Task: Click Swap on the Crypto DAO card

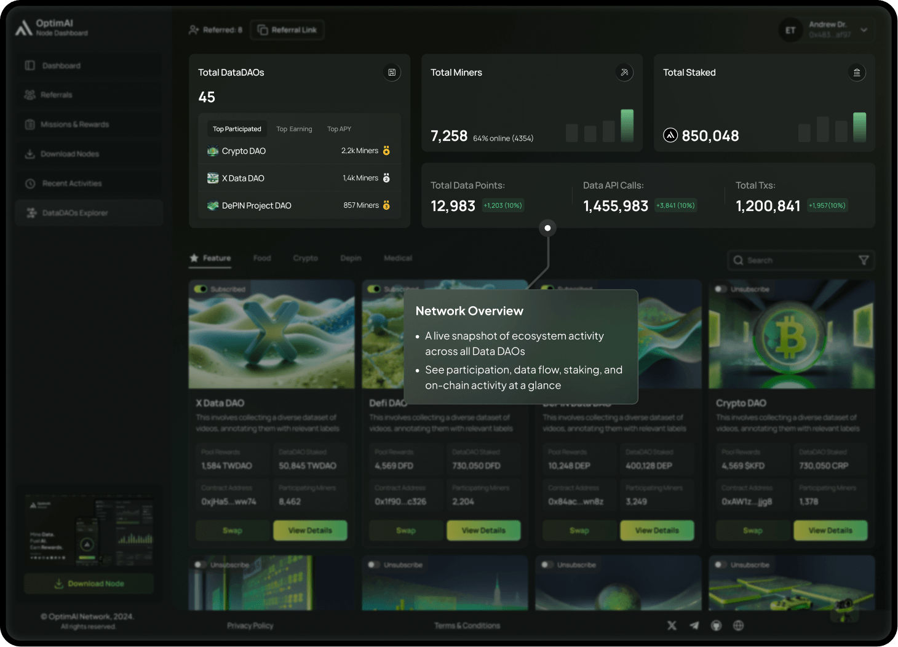Action: 752,530
